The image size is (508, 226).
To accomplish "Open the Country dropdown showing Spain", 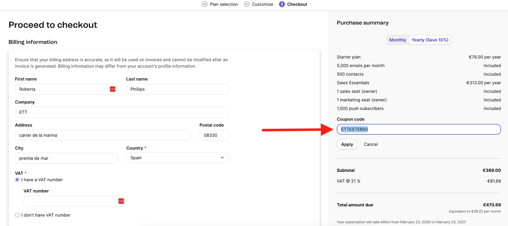I will 177,157.
